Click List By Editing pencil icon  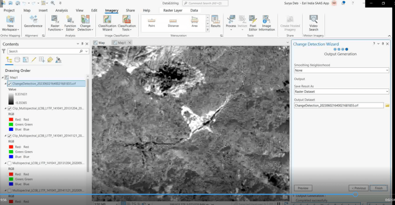point(34,60)
